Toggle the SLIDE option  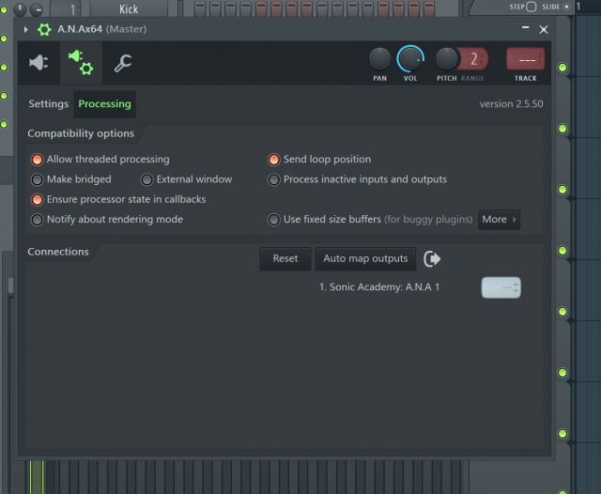566,7
